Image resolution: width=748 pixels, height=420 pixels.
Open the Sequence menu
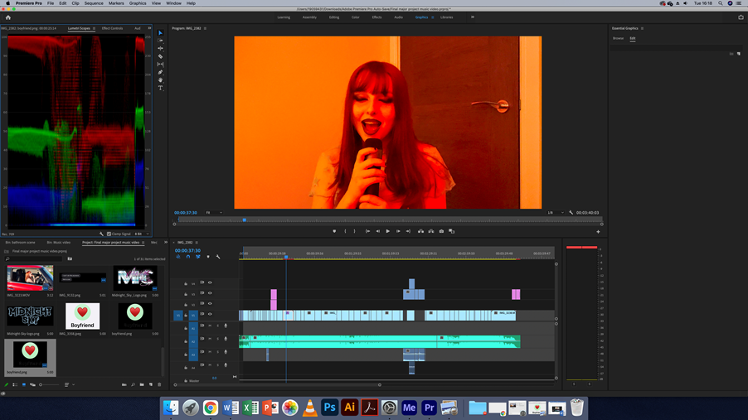94,3
